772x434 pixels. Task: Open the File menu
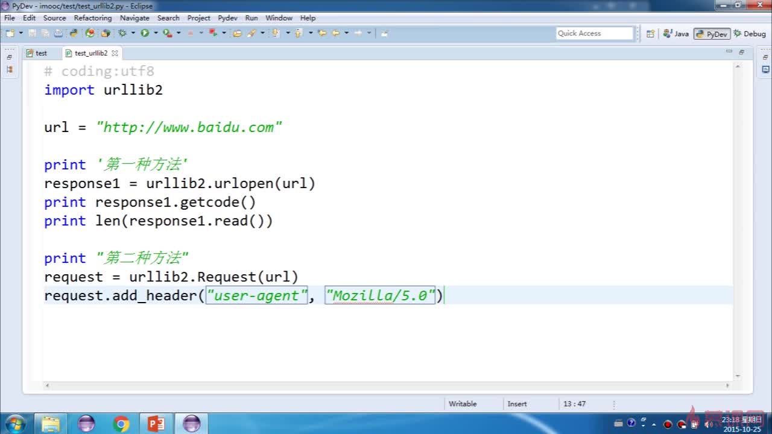(x=10, y=18)
